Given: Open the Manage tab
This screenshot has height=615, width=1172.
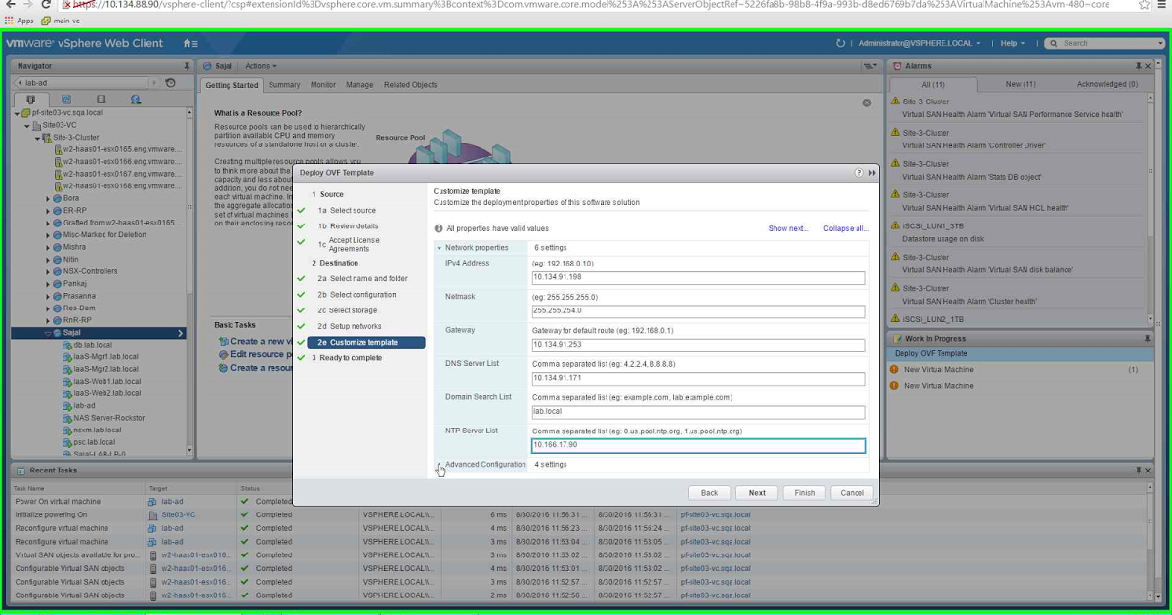Looking at the screenshot, I should [359, 85].
